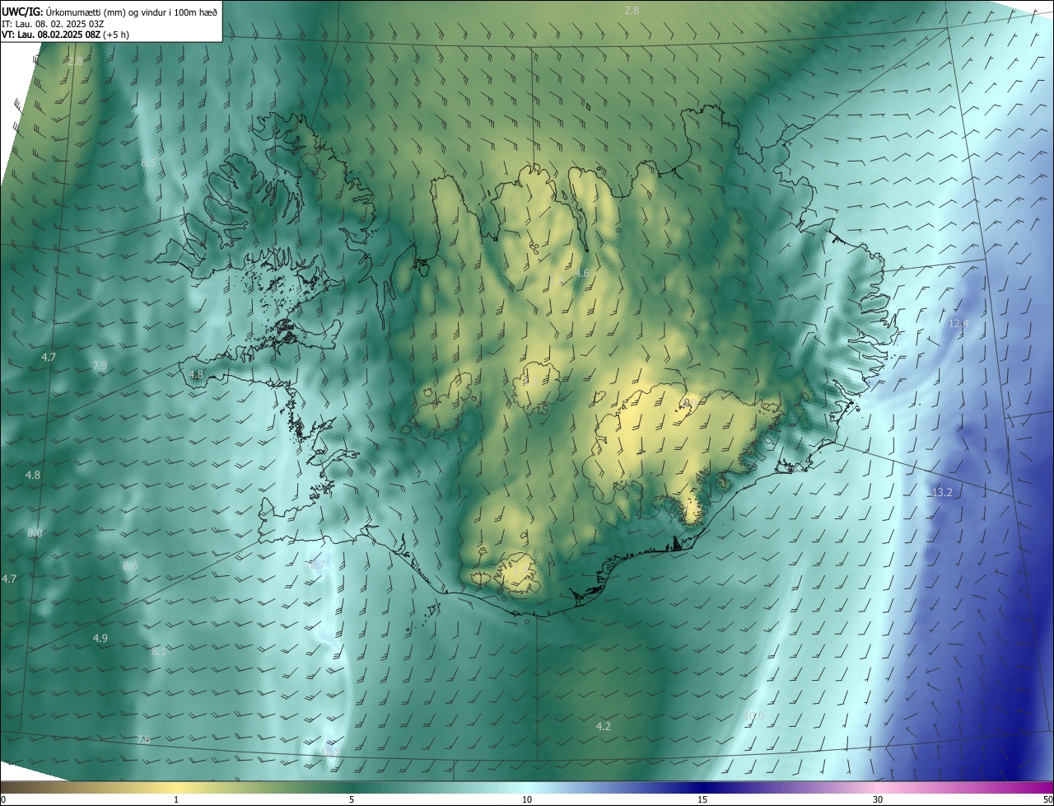Viewport: 1054px width, 806px height.
Task: Click the '5' tick label on the color scale
Action: tap(352, 799)
